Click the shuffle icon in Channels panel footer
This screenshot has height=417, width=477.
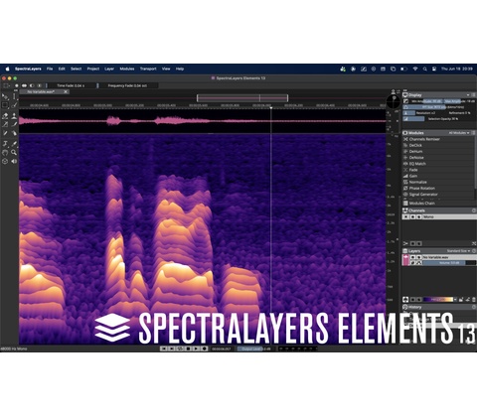point(474,243)
